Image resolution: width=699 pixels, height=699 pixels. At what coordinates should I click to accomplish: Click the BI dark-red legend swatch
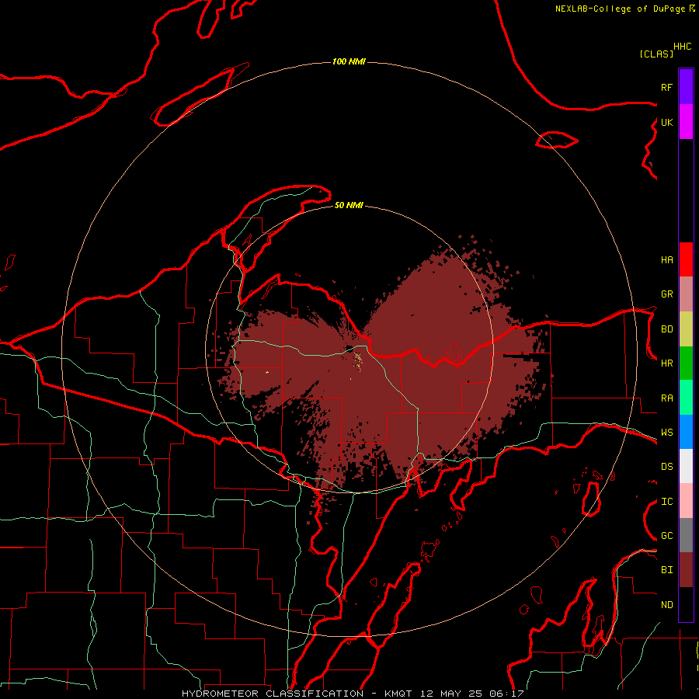pyautogui.click(x=686, y=570)
